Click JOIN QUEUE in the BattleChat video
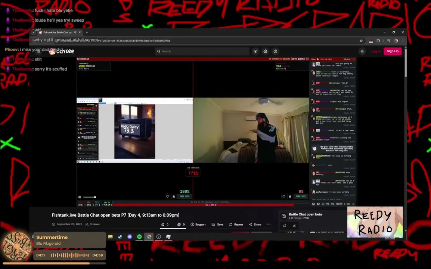431x269 pixels. pos(298,59)
